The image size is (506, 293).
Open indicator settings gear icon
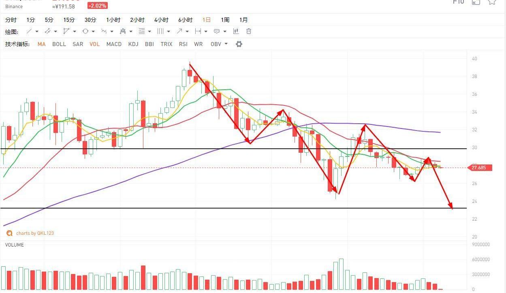coord(239,44)
